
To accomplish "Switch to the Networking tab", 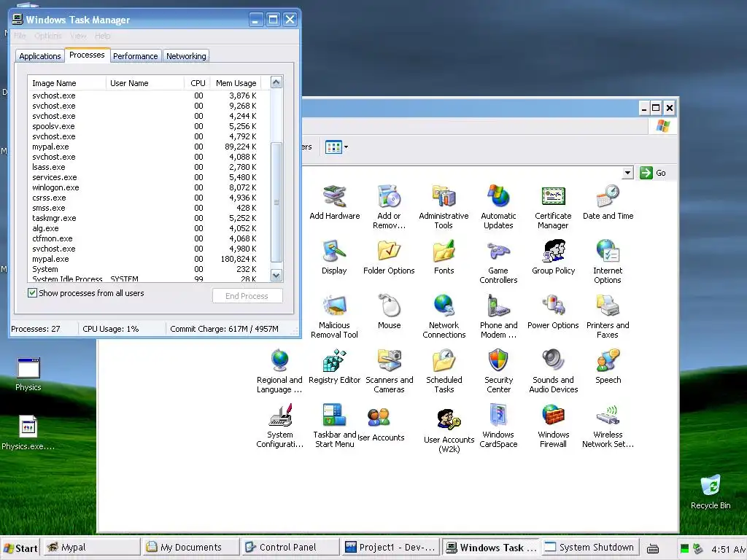I will coord(186,56).
